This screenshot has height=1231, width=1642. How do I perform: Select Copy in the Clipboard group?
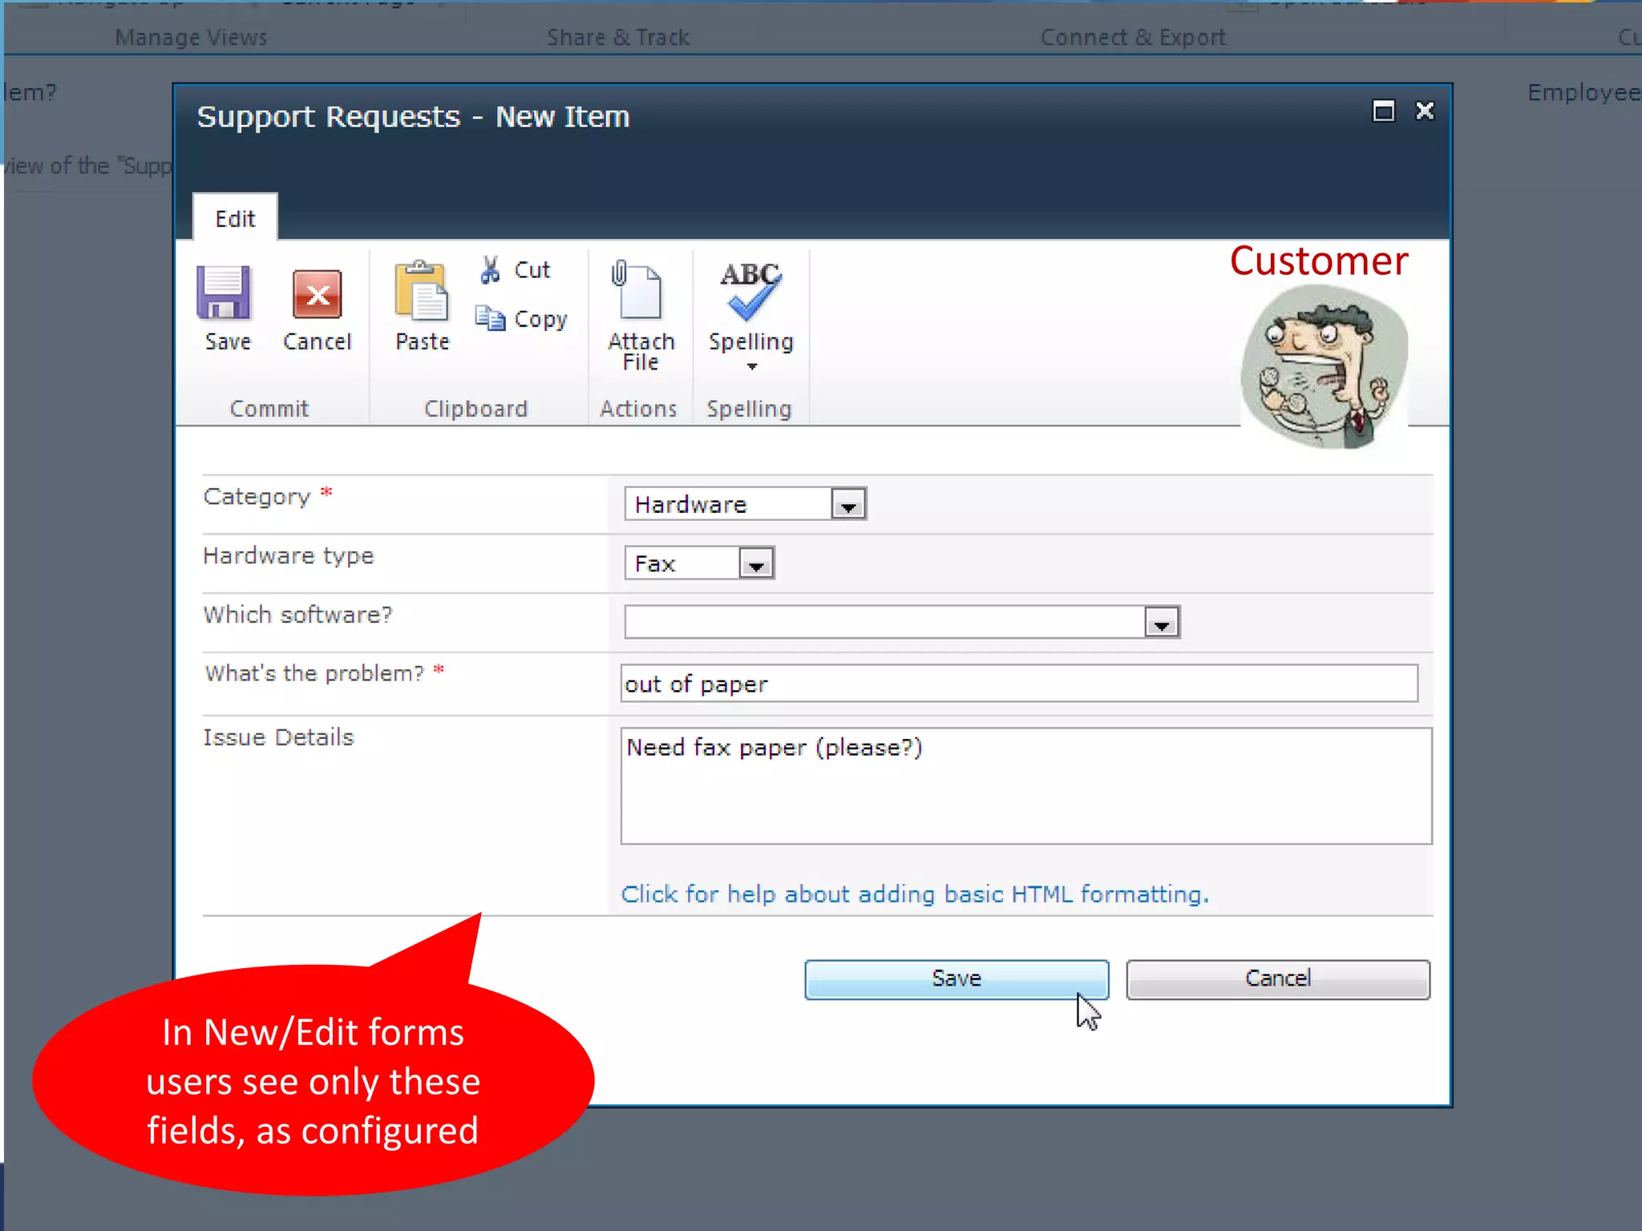pyautogui.click(x=520, y=318)
